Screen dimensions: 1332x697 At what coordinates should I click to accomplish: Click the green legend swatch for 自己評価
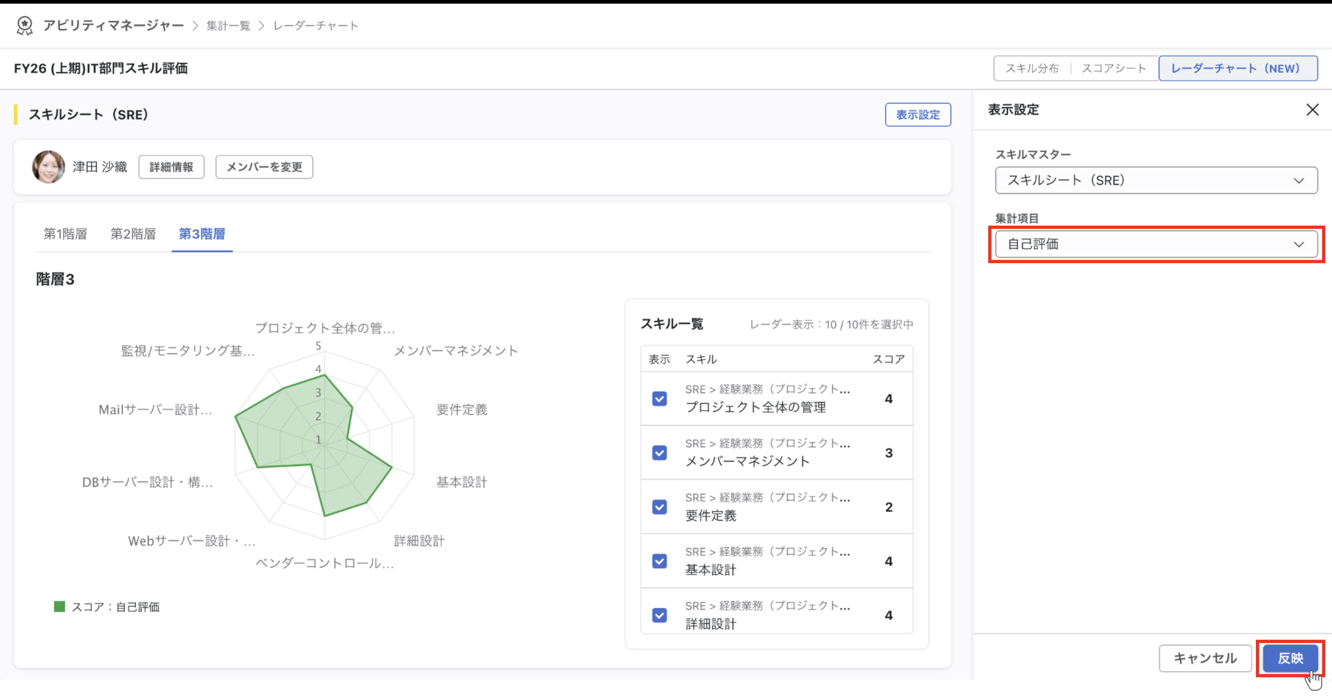tap(59, 606)
